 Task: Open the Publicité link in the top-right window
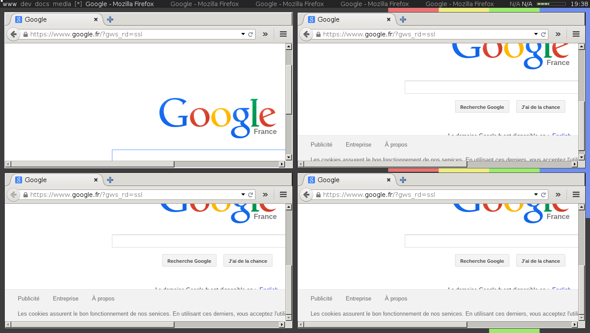point(321,145)
